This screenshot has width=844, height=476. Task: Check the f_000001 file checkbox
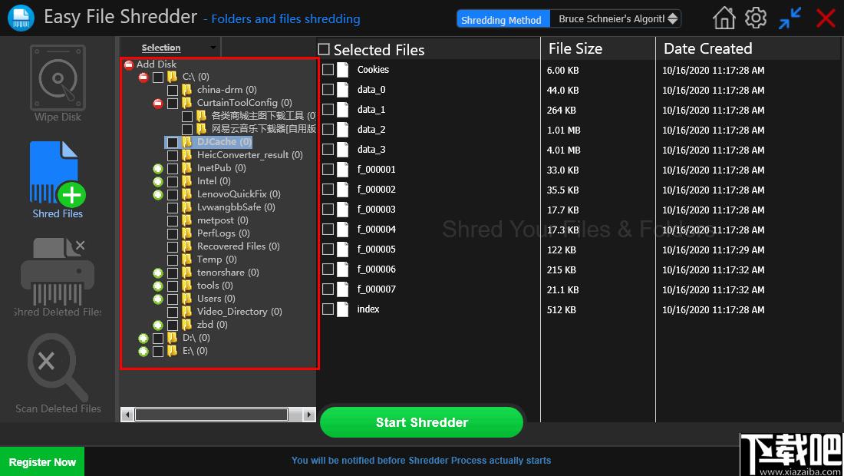(328, 170)
